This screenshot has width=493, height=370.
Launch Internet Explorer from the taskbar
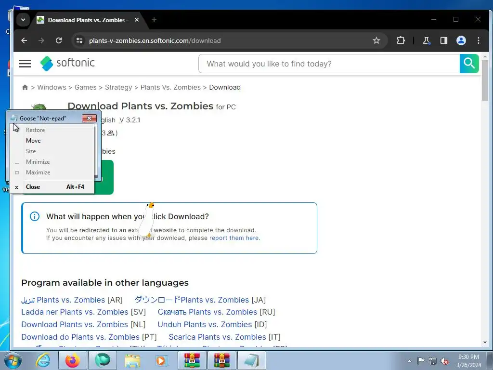pos(43,360)
